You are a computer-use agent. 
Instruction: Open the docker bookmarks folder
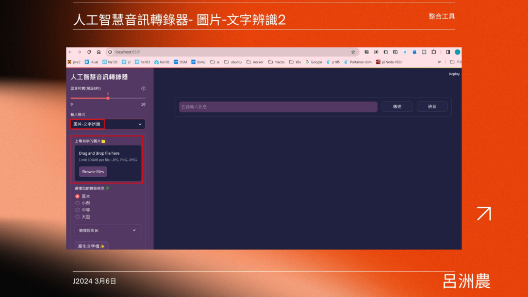tap(255, 62)
